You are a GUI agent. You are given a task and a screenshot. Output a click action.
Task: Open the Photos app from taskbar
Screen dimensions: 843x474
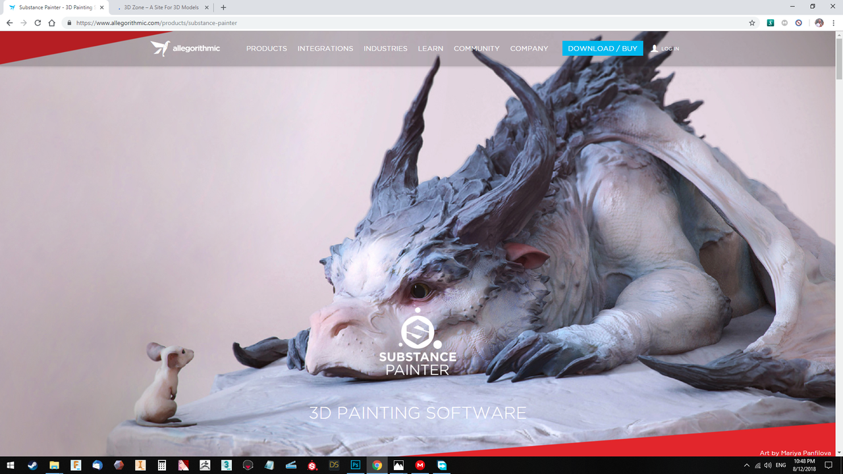tap(398, 465)
